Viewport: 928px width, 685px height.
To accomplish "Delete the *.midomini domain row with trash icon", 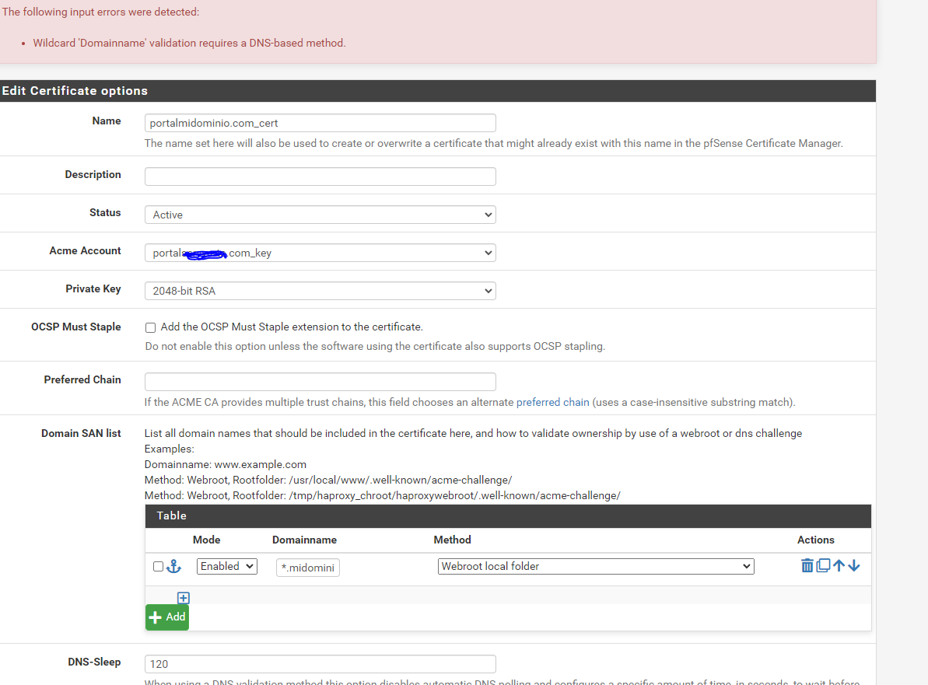I will pyautogui.click(x=807, y=566).
